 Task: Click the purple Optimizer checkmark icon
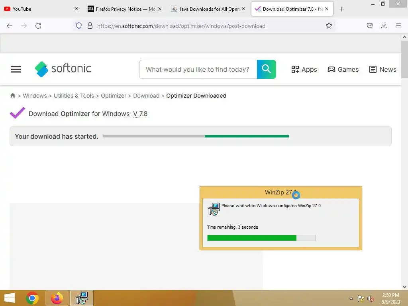[x=18, y=113]
